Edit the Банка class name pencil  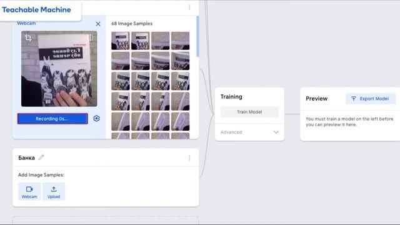point(41,157)
